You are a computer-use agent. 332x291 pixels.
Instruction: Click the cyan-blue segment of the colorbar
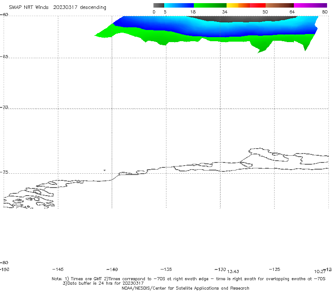tap(179, 5)
